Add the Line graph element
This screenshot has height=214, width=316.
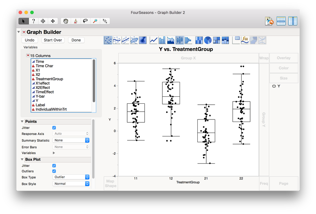tap(153, 40)
